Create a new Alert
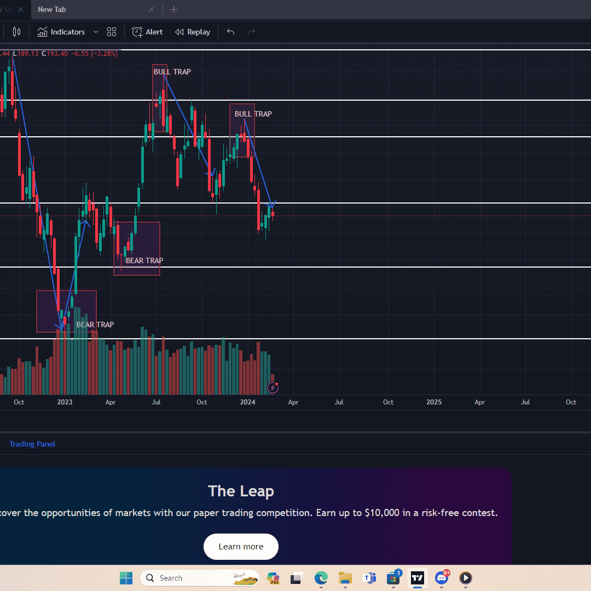 tap(147, 32)
